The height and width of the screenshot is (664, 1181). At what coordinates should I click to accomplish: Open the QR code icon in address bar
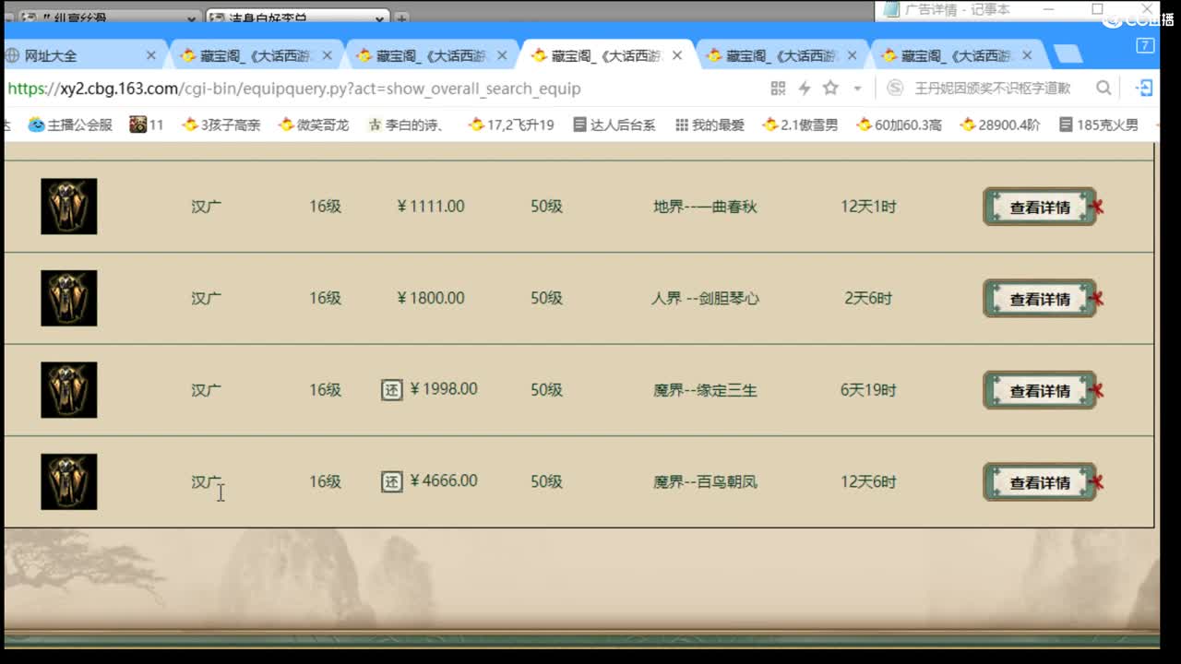click(x=778, y=88)
